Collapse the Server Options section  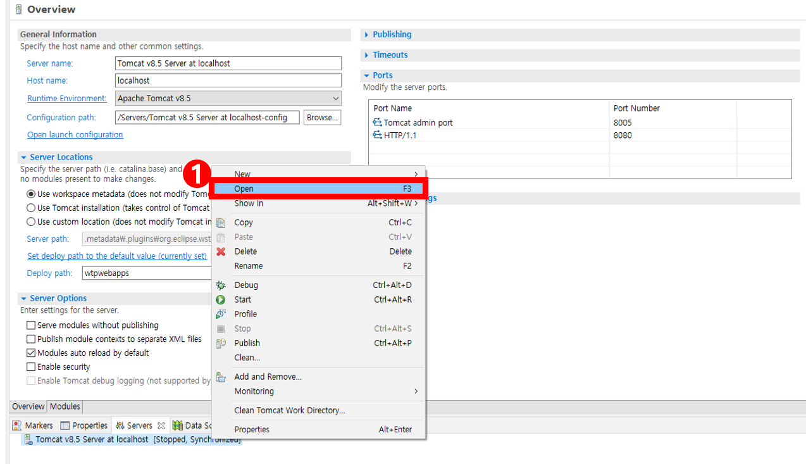(23, 298)
